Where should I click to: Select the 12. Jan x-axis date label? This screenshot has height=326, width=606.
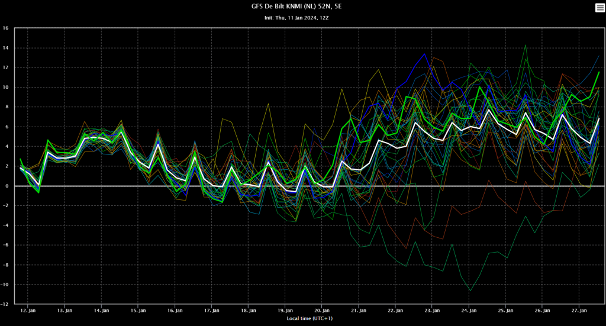28,311
